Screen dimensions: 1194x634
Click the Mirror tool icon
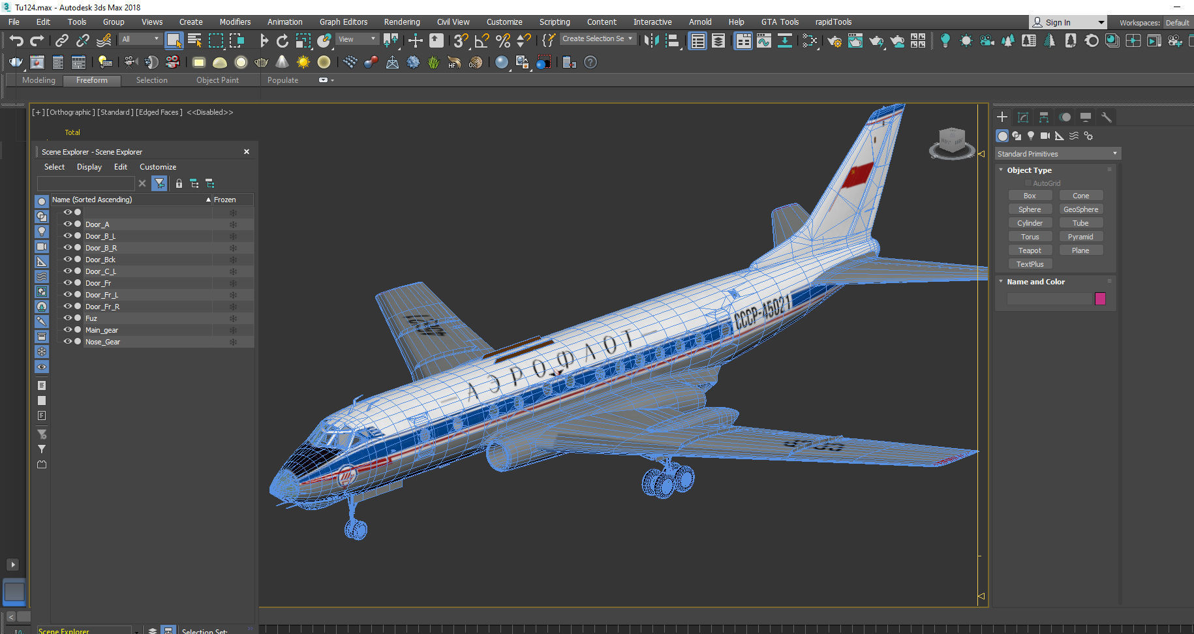coord(651,40)
